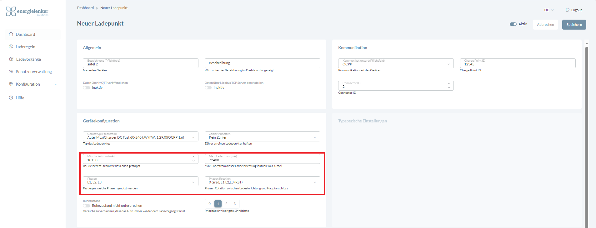
Task: Open Benutzerverwaltung from the sidebar menu
Action: [x=34, y=72]
